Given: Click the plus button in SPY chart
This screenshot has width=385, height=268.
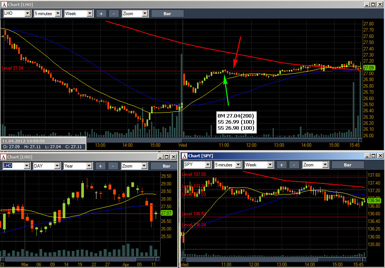Looking at the screenshot, I should point(282,165).
